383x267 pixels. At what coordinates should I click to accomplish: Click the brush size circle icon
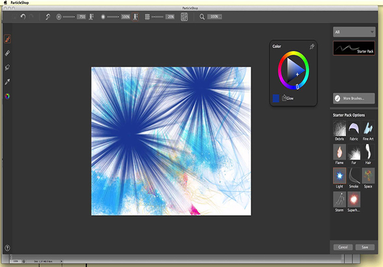[x=58, y=17]
